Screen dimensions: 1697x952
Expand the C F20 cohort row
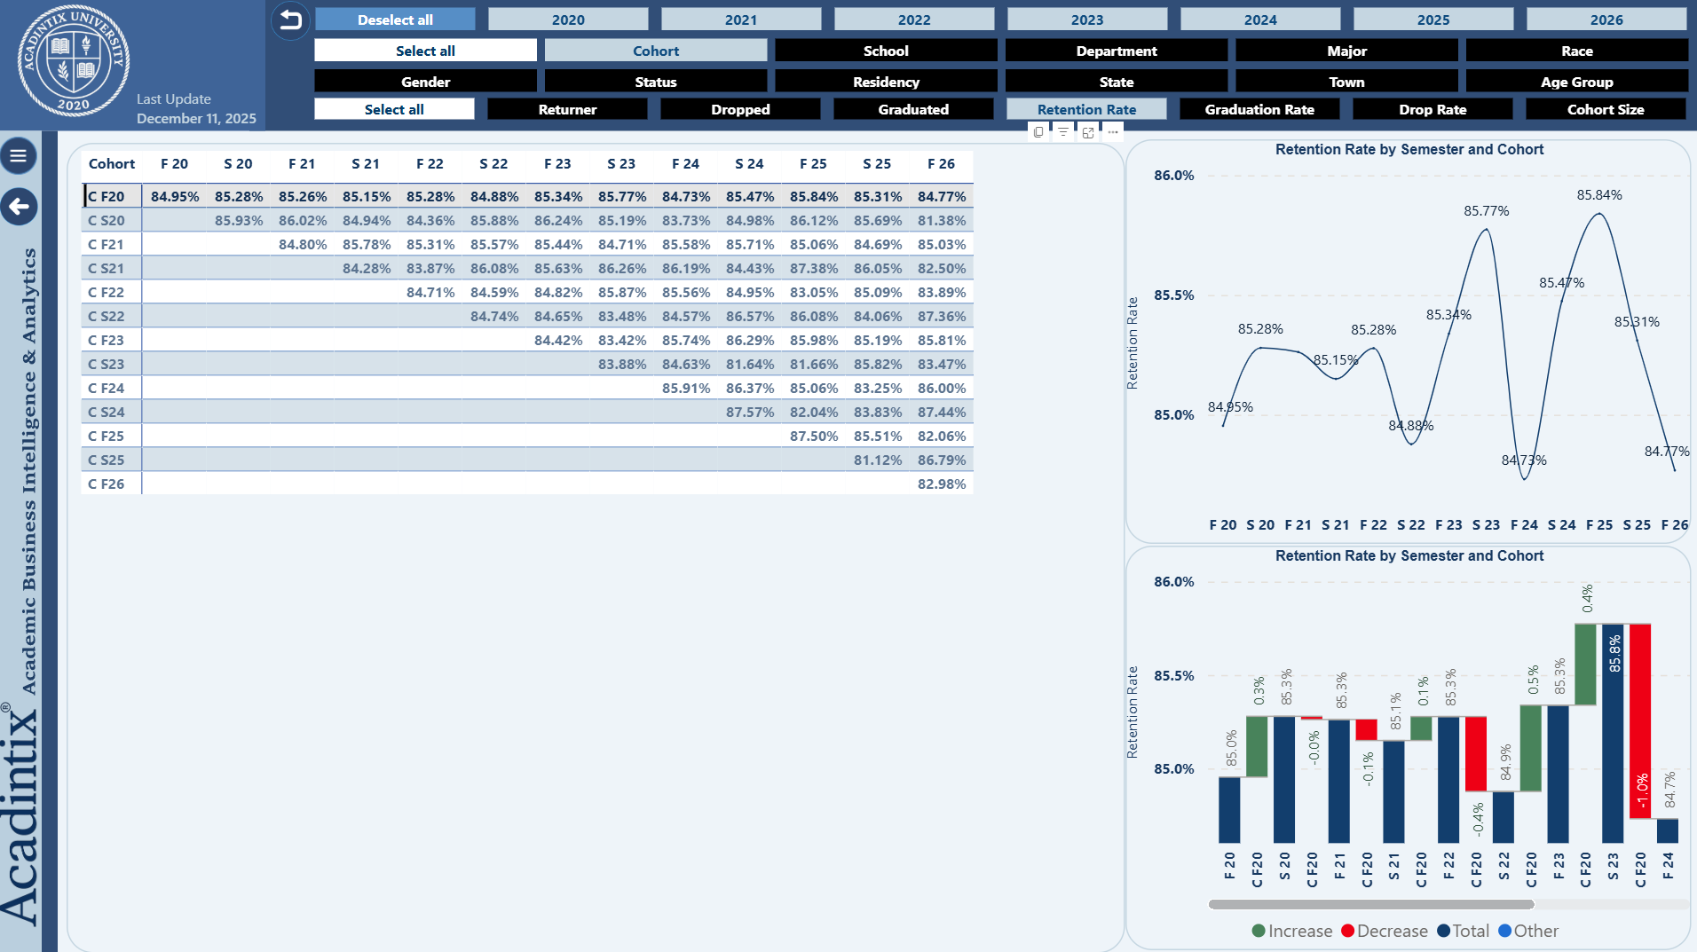pyautogui.click(x=106, y=196)
